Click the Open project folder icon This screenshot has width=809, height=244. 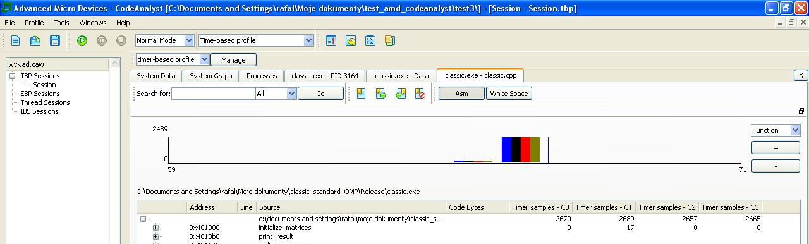[35, 40]
